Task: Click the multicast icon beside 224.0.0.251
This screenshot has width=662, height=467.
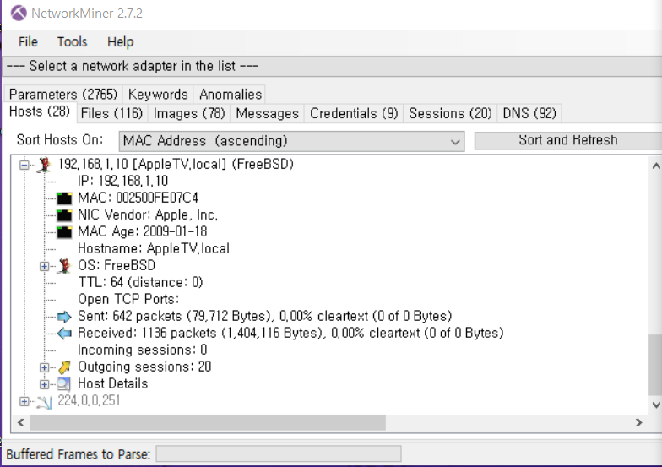Action: (x=44, y=402)
